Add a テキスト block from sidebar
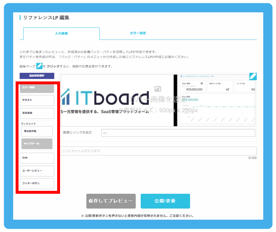Viewport: 276px width, 232px height. pyautogui.click(x=37, y=100)
